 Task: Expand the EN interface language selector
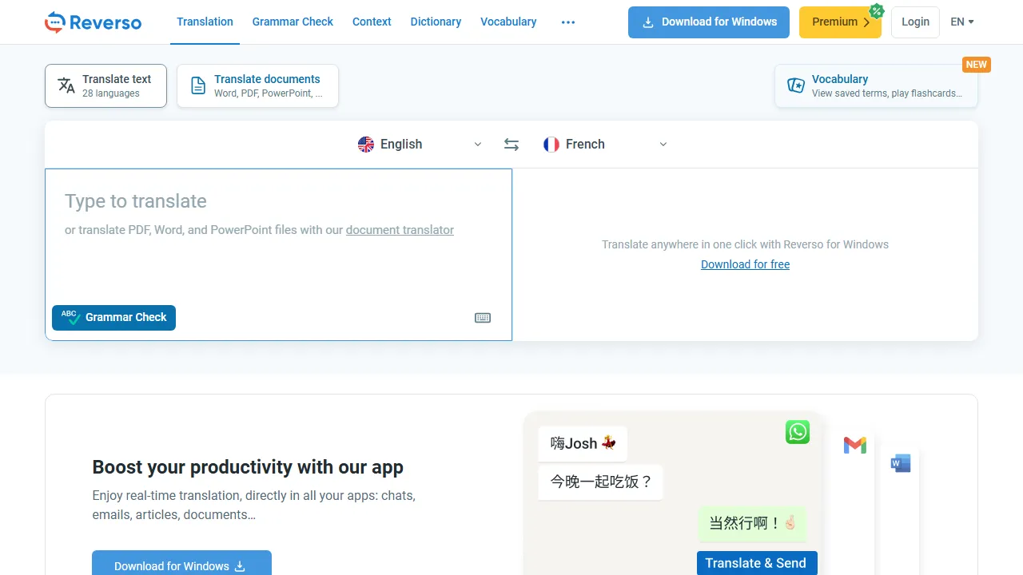961,22
